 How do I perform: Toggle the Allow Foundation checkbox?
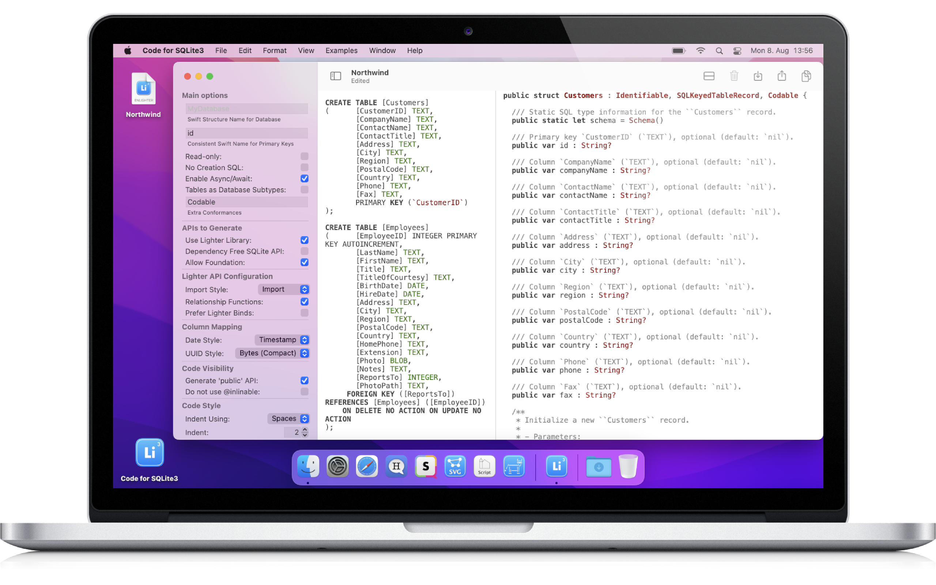point(305,262)
